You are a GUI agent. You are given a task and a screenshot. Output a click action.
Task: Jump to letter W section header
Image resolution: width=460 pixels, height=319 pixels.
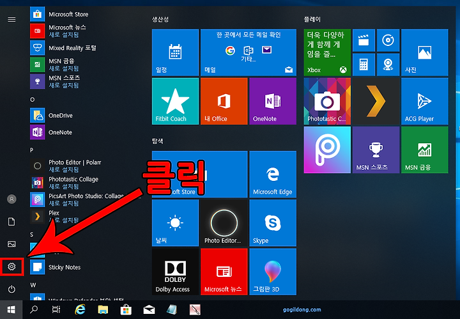click(x=33, y=285)
